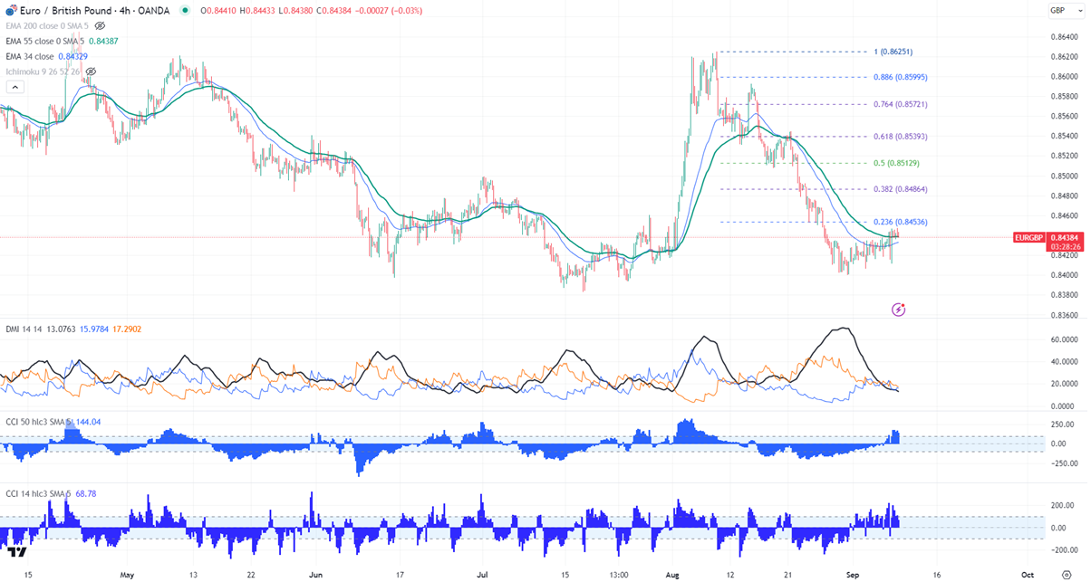Click the May label on time axis
The height and width of the screenshot is (582, 1091).
(127, 574)
